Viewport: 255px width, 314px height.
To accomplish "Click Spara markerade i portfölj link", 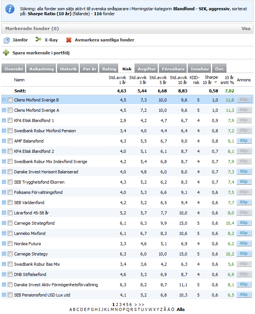I will (x=41, y=53).
